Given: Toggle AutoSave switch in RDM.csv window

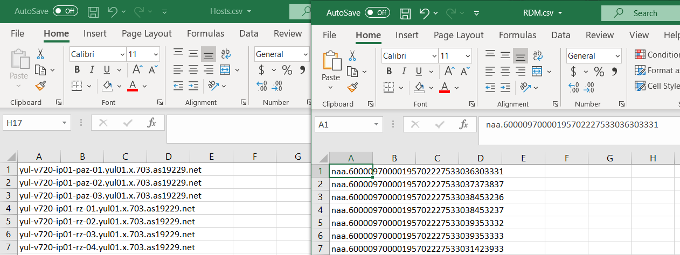Looking at the screenshot, I should pos(377,12).
